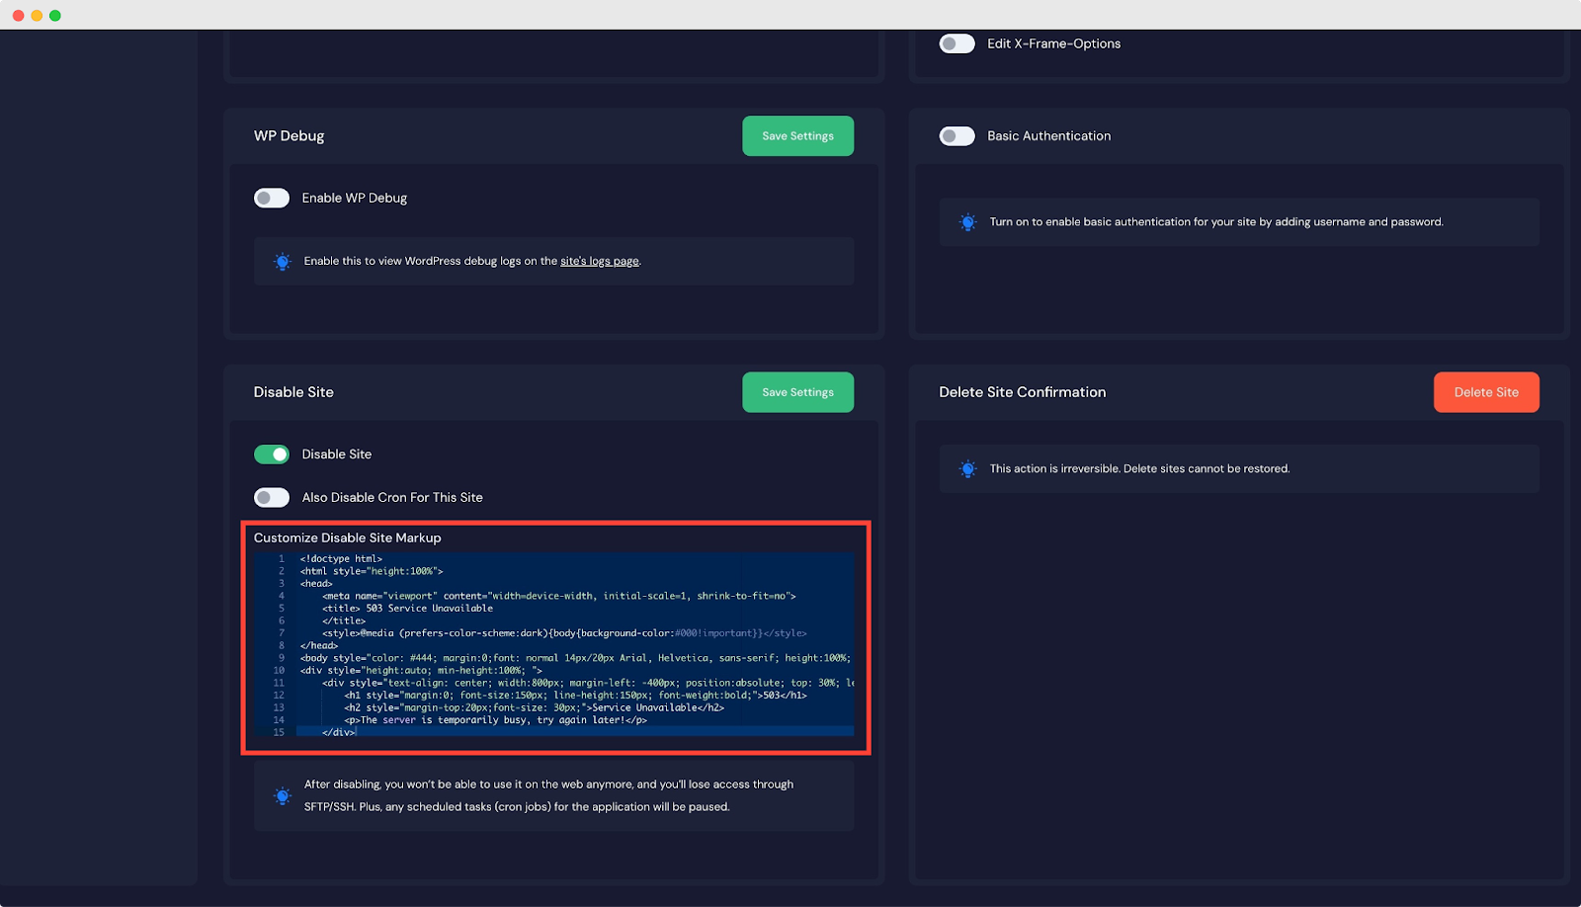Click Save Settings in the WP Debug section
Viewport: 1581px width, 907px height.
(x=797, y=135)
